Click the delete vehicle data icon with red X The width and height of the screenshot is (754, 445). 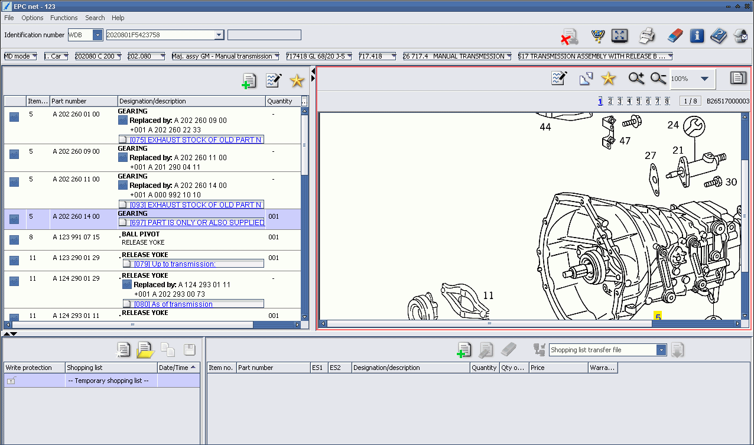[x=569, y=36]
